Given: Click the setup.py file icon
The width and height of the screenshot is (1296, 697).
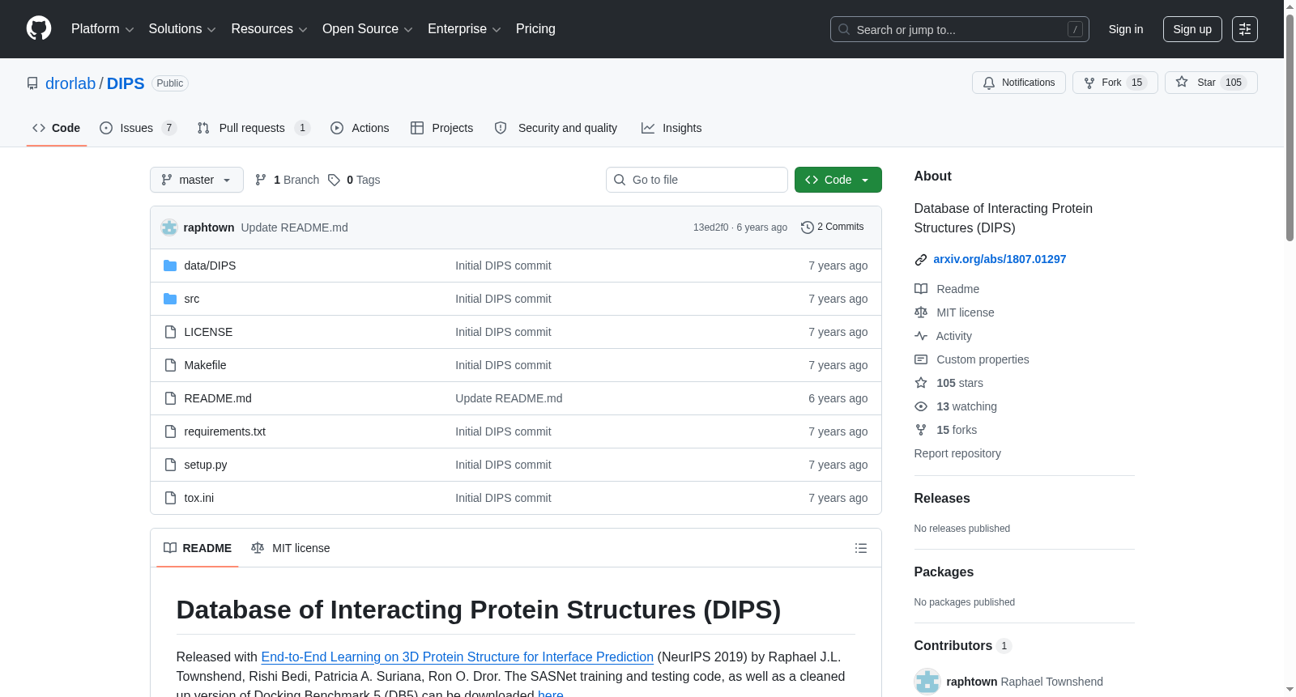Looking at the screenshot, I should pos(170,465).
